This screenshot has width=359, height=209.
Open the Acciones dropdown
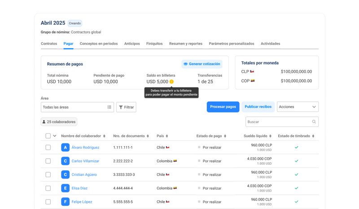click(x=298, y=107)
